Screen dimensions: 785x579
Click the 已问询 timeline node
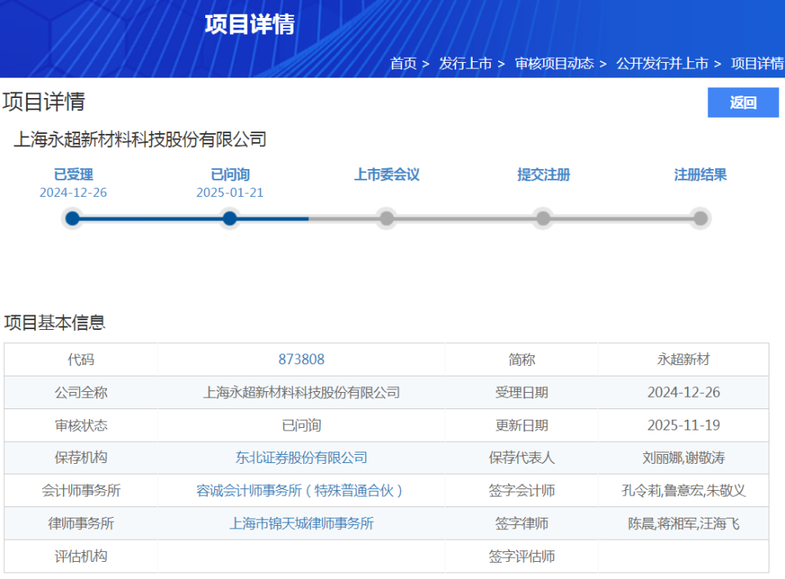click(x=230, y=218)
